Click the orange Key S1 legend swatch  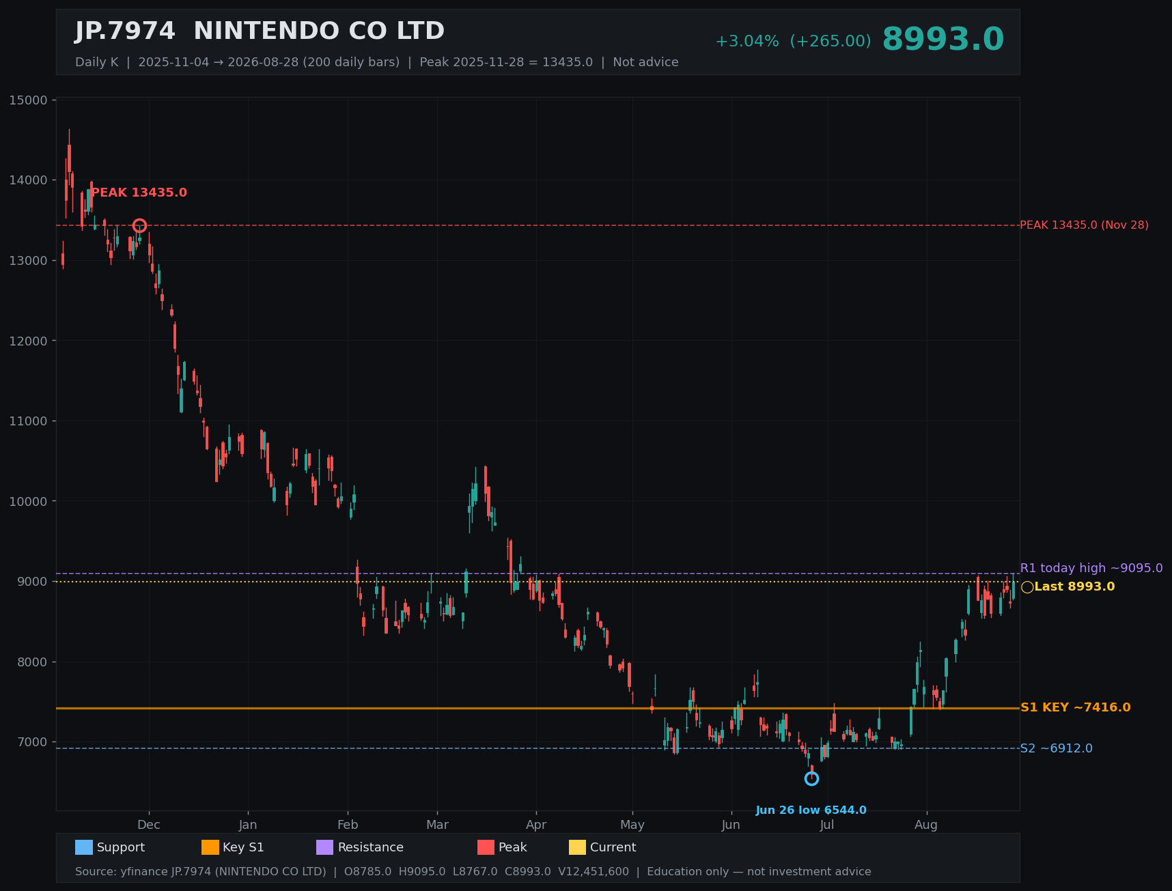(210, 847)
